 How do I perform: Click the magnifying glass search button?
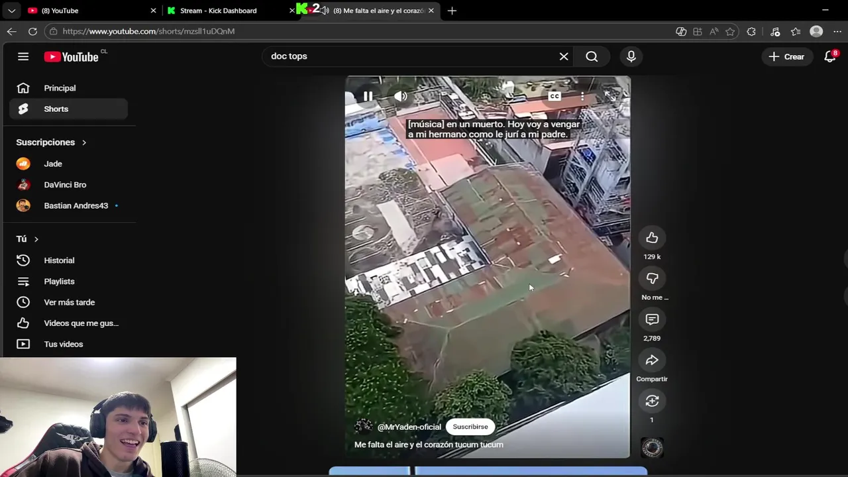coord(592,56)
